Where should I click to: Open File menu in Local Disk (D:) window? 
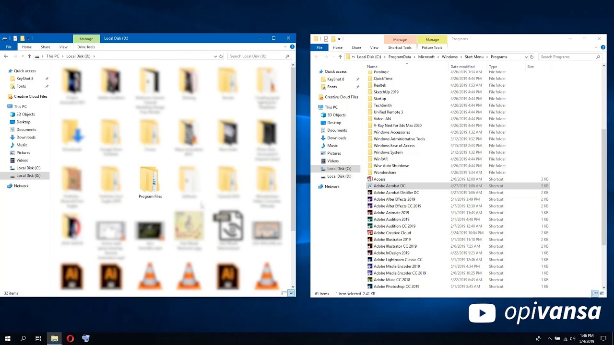click(9, 47)
